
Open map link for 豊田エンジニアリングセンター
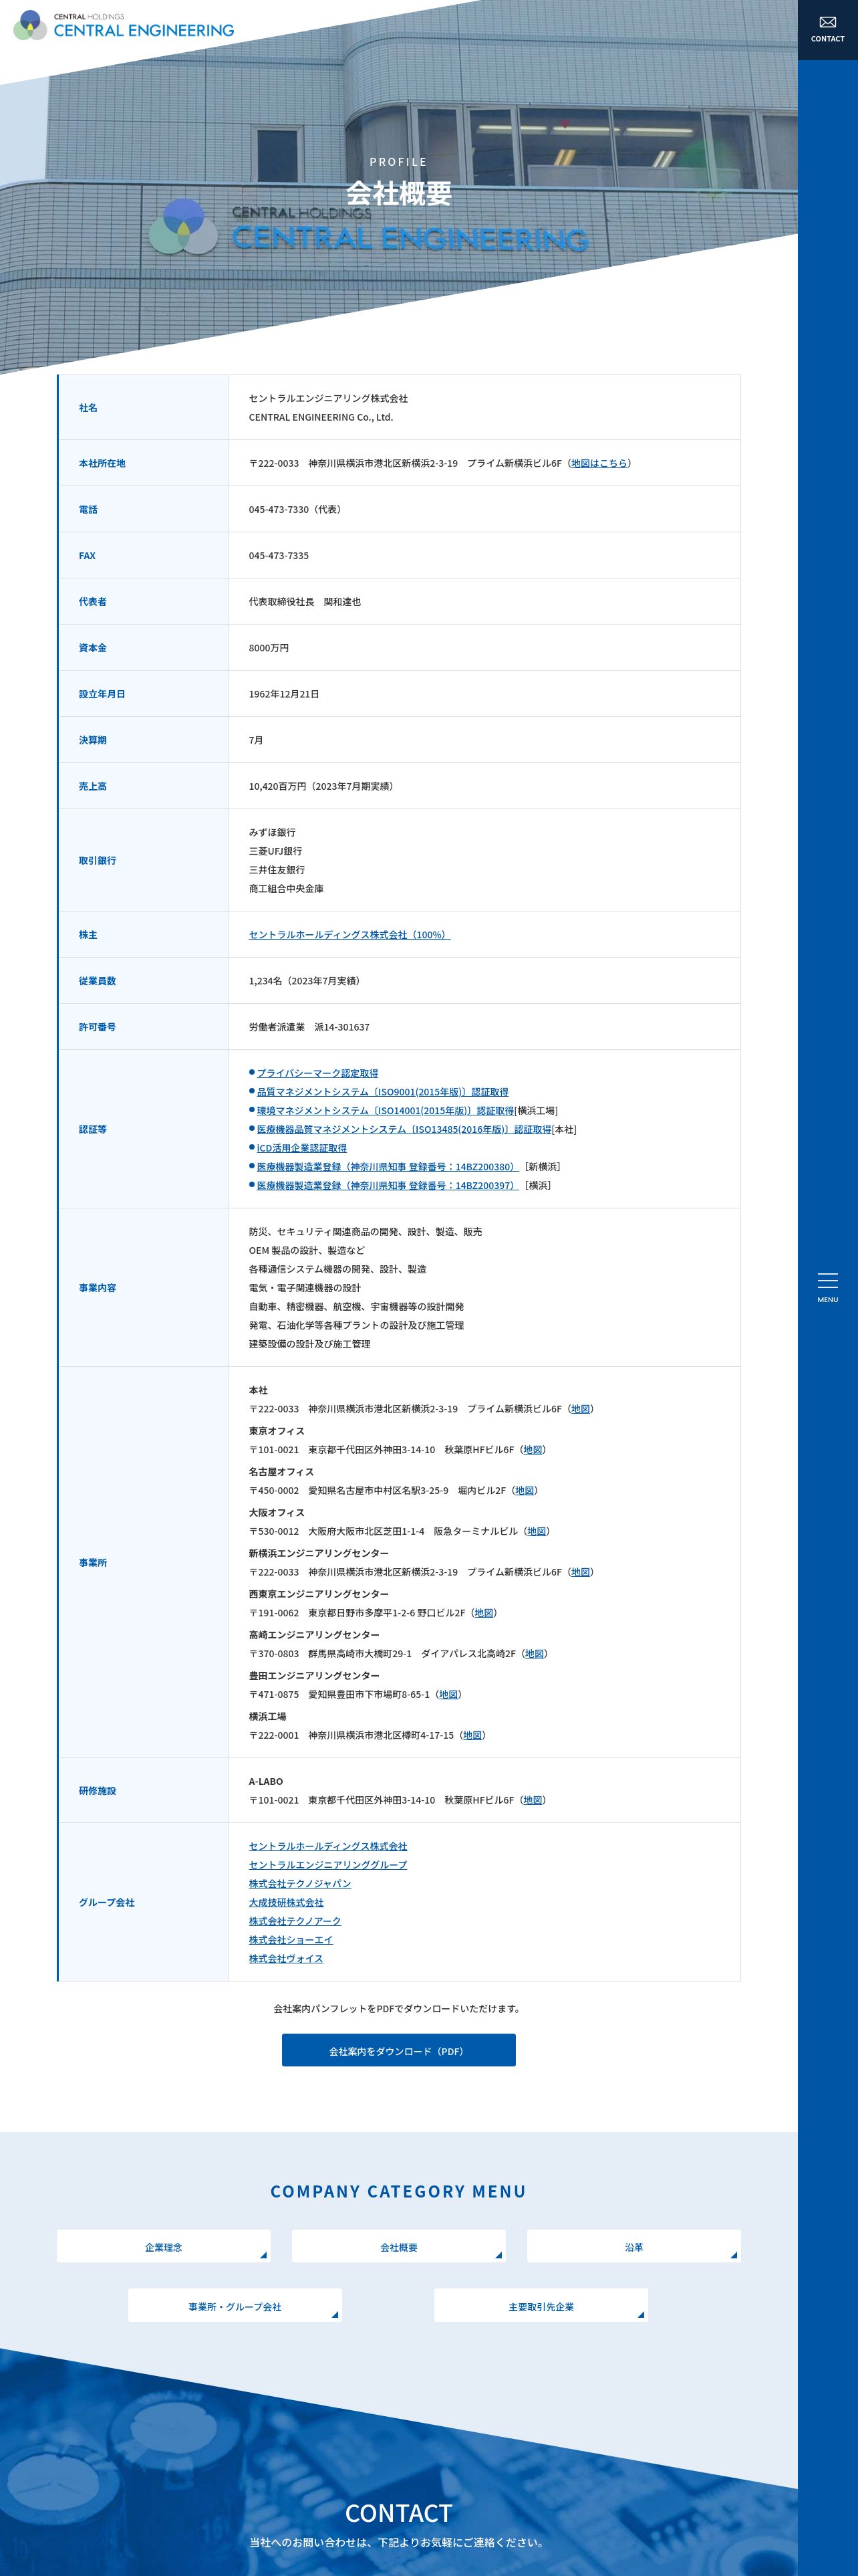coord(448,1694)
